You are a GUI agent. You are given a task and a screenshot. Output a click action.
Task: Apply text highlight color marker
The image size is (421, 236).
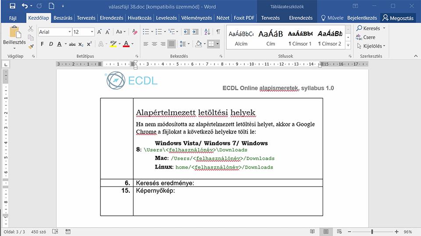(x=113, y=44)
